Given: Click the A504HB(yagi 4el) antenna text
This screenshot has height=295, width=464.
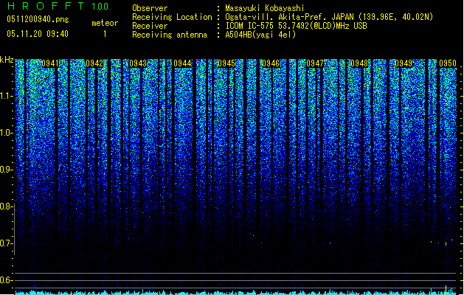Looking at the screenshot, I should (260, 35).
